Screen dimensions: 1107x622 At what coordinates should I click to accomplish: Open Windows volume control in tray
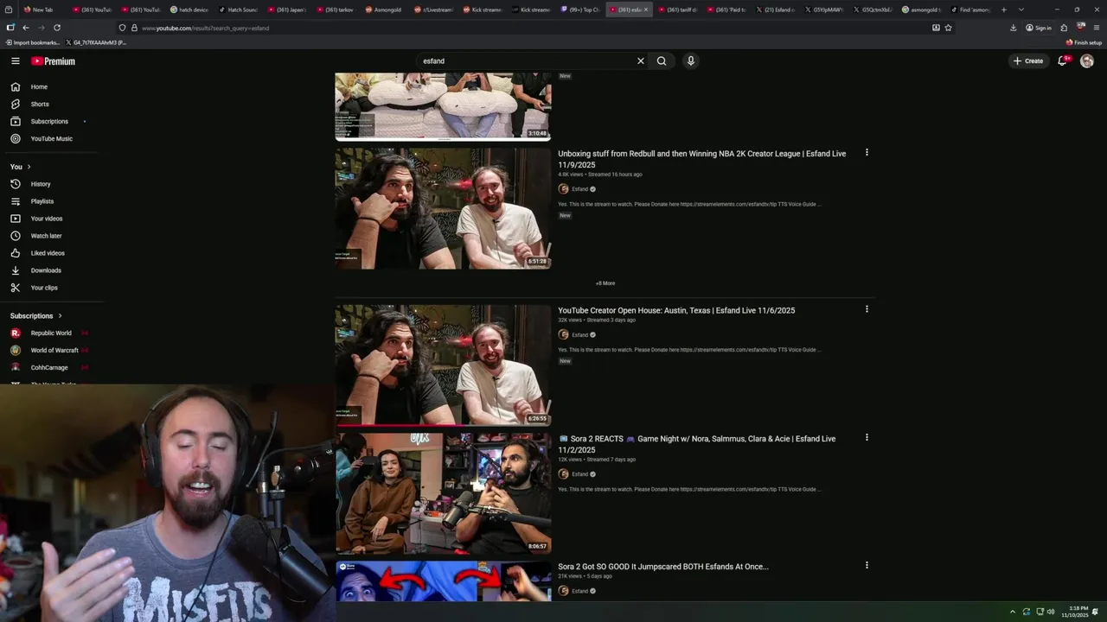[x=1051, y=612]
